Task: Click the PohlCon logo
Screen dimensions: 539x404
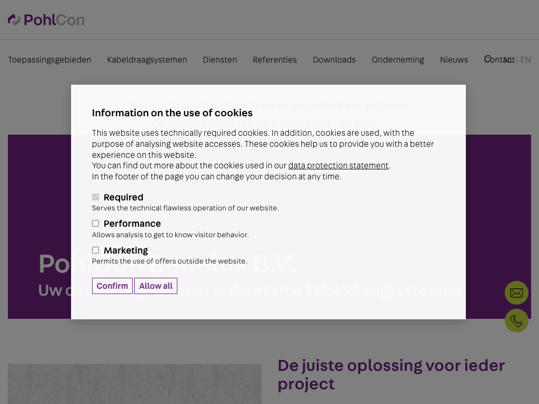Action: (46, 20)
